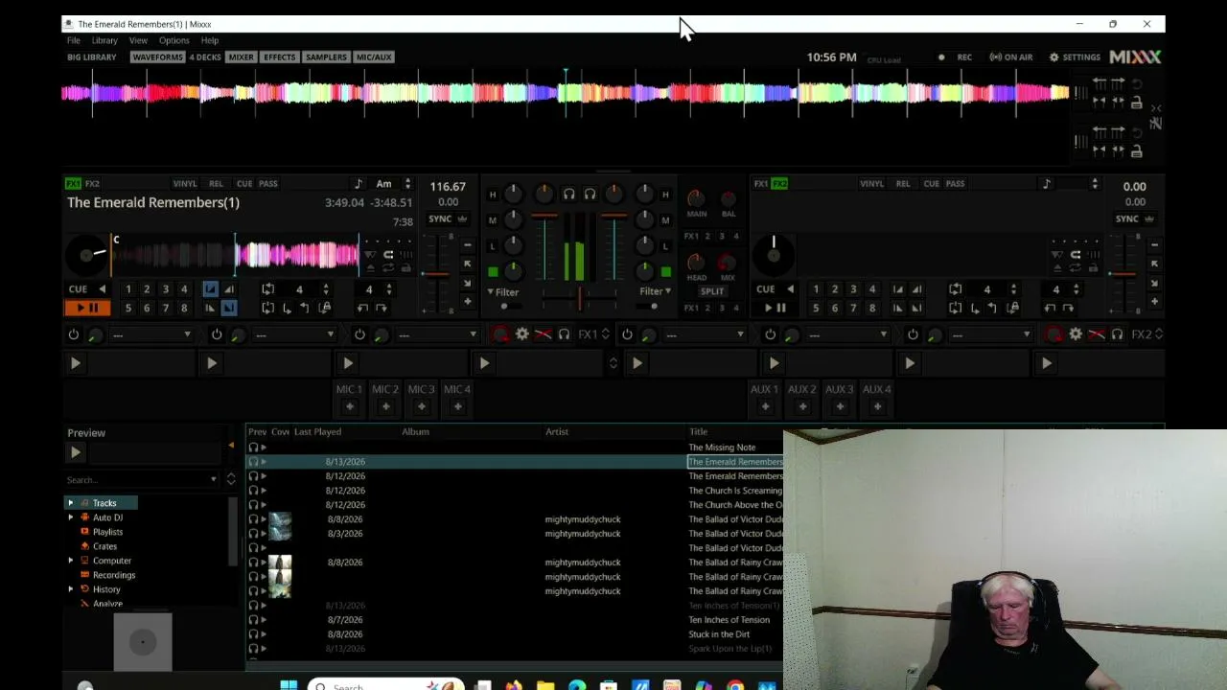The width and height of the screenshot is (1227, 690).
Task: Play the first sampler slot
Action: 75,363
